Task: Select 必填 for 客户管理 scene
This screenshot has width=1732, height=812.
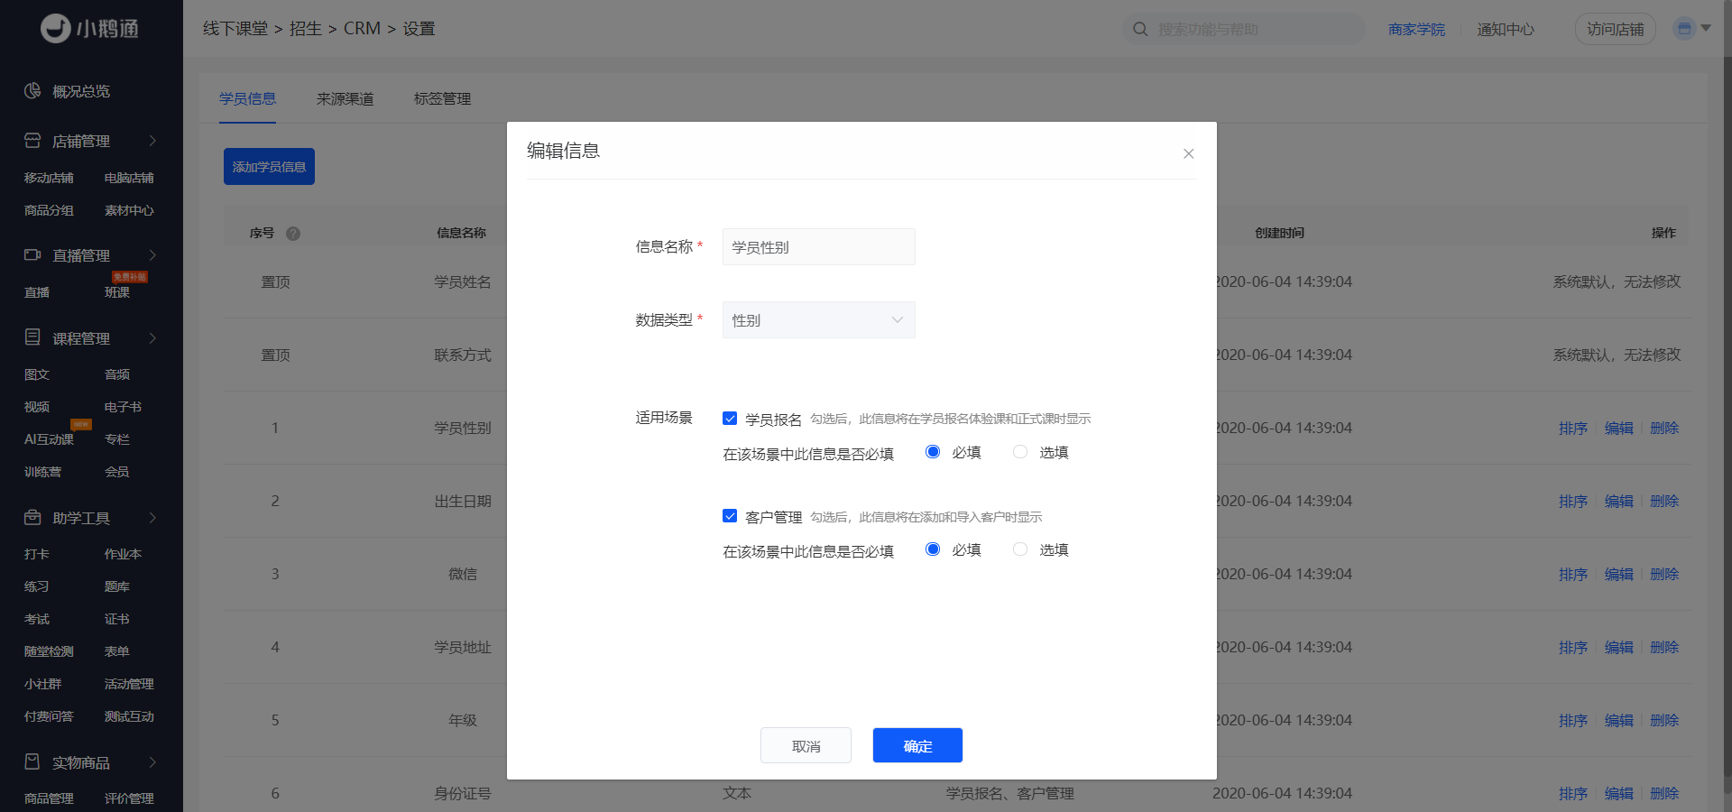Action: 933,549
